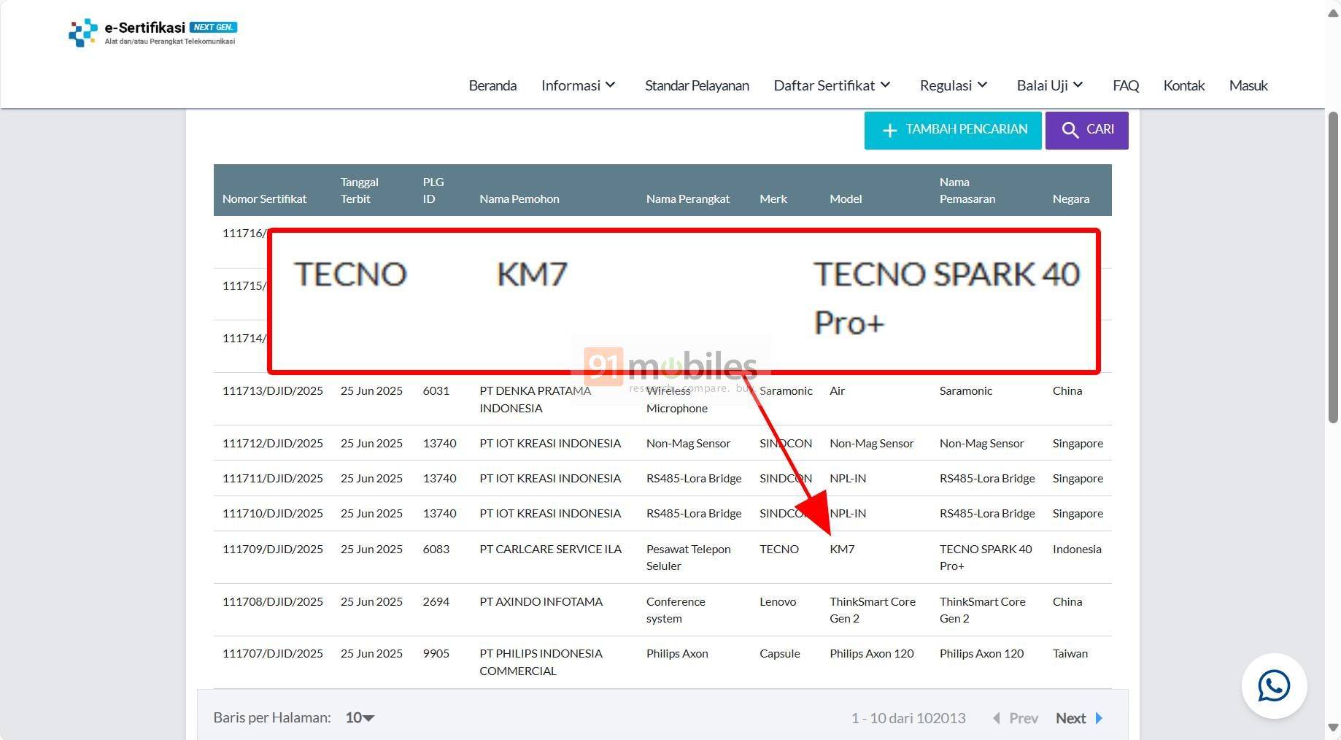Open the FAQ page
Viewport: 1341px width, 740px height.
(1126, 85)
